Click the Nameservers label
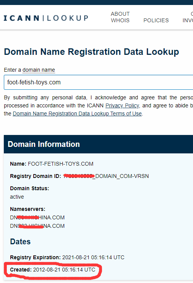Image resolution: width=193 pixels, height=283 pixels. pos(28,209)
